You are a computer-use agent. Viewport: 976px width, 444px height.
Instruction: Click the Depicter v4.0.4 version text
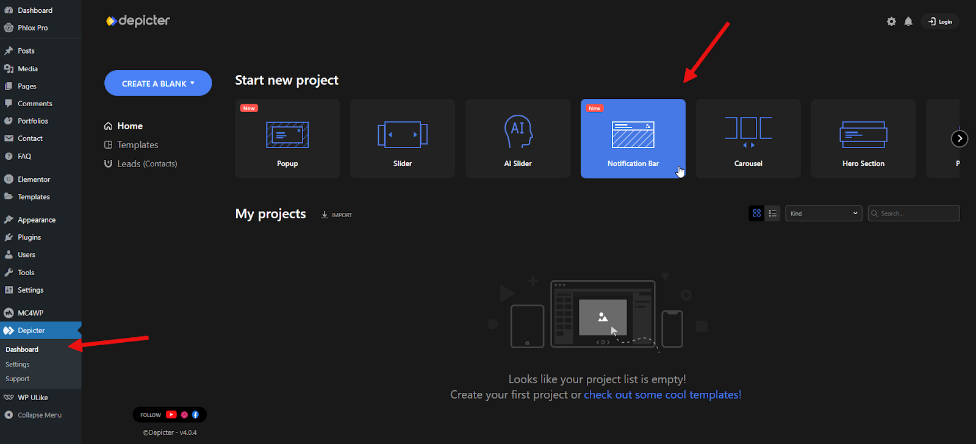[170, 432]
